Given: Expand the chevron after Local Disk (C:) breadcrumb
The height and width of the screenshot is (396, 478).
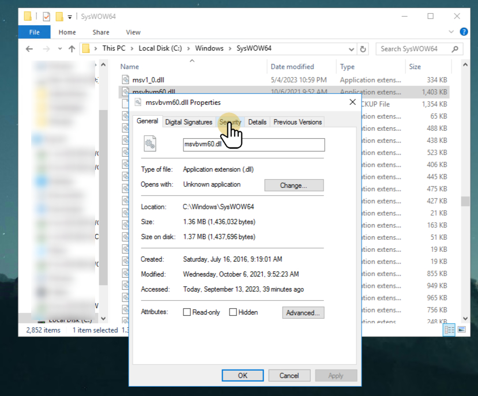Looking at the screenshot, I should 189,49.
